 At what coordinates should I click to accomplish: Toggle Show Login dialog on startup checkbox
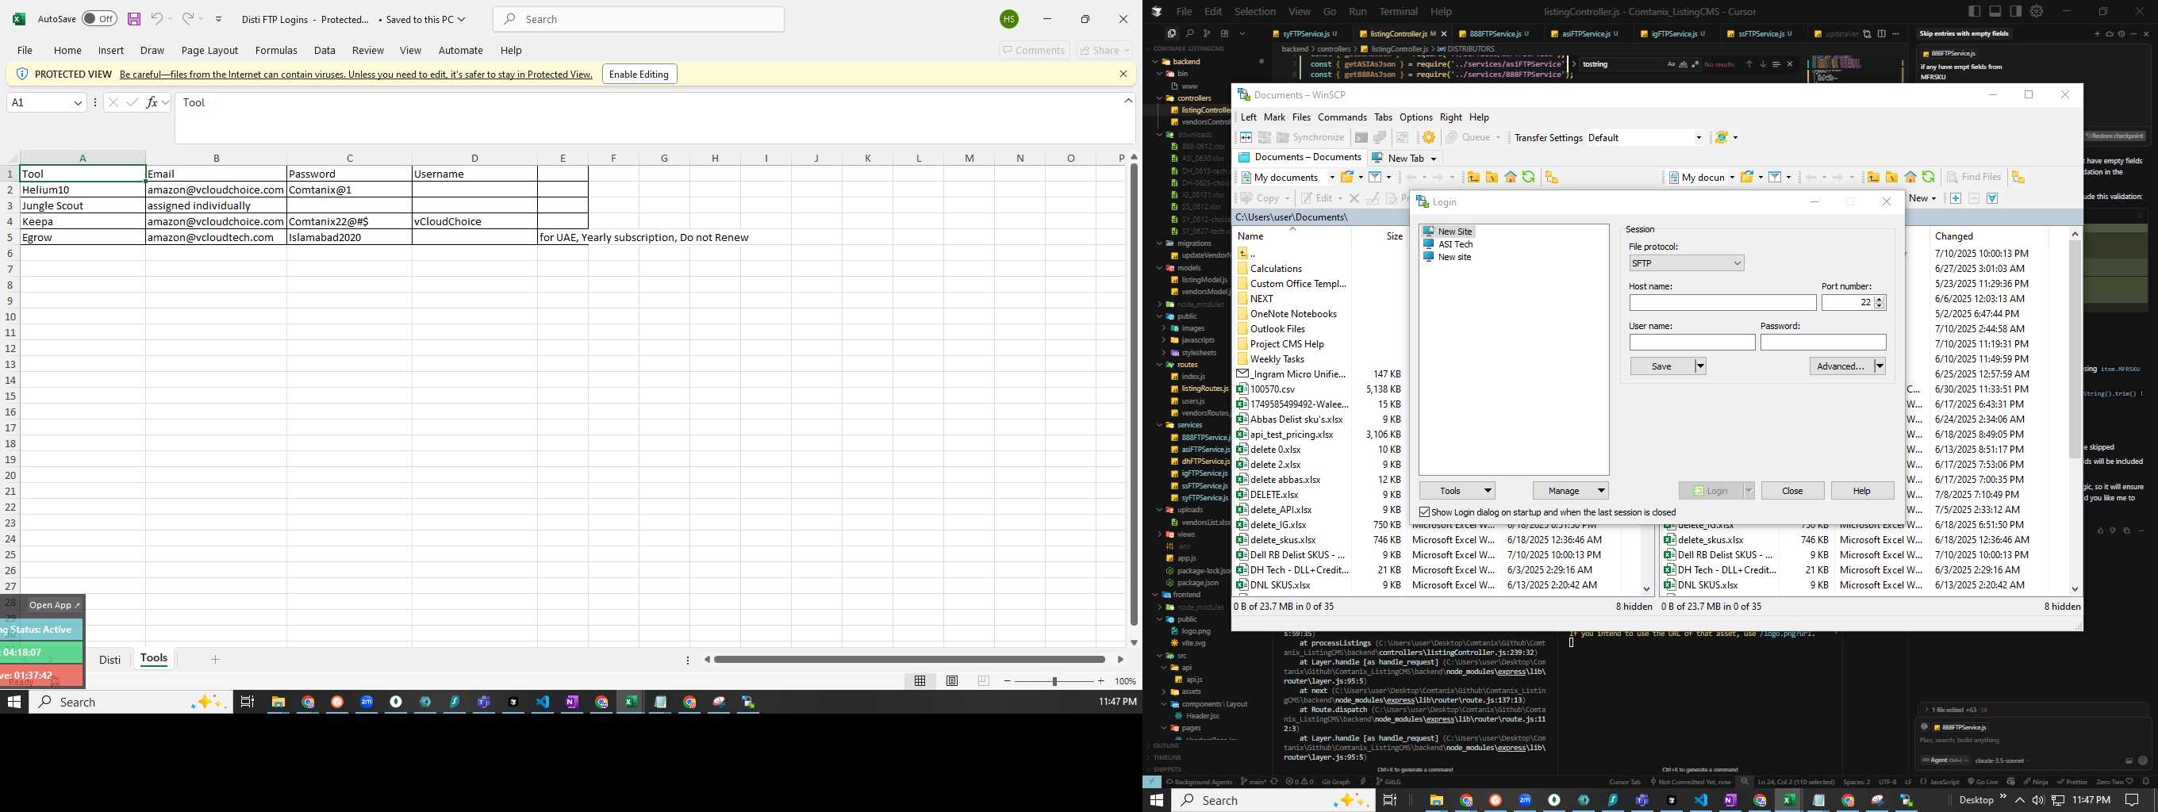(1424, 512)
